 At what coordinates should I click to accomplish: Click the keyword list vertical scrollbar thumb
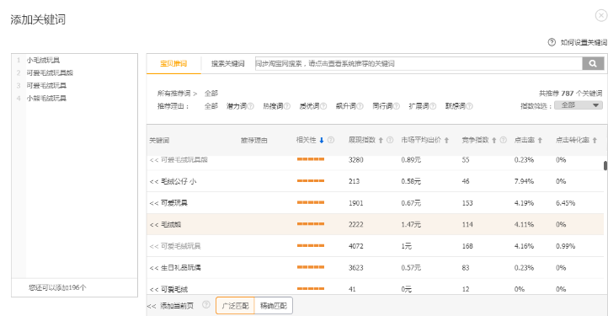coord(605,166)
